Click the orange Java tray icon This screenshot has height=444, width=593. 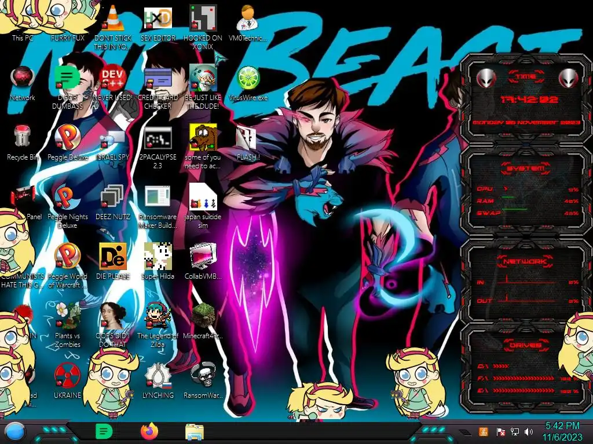[484, 432]
